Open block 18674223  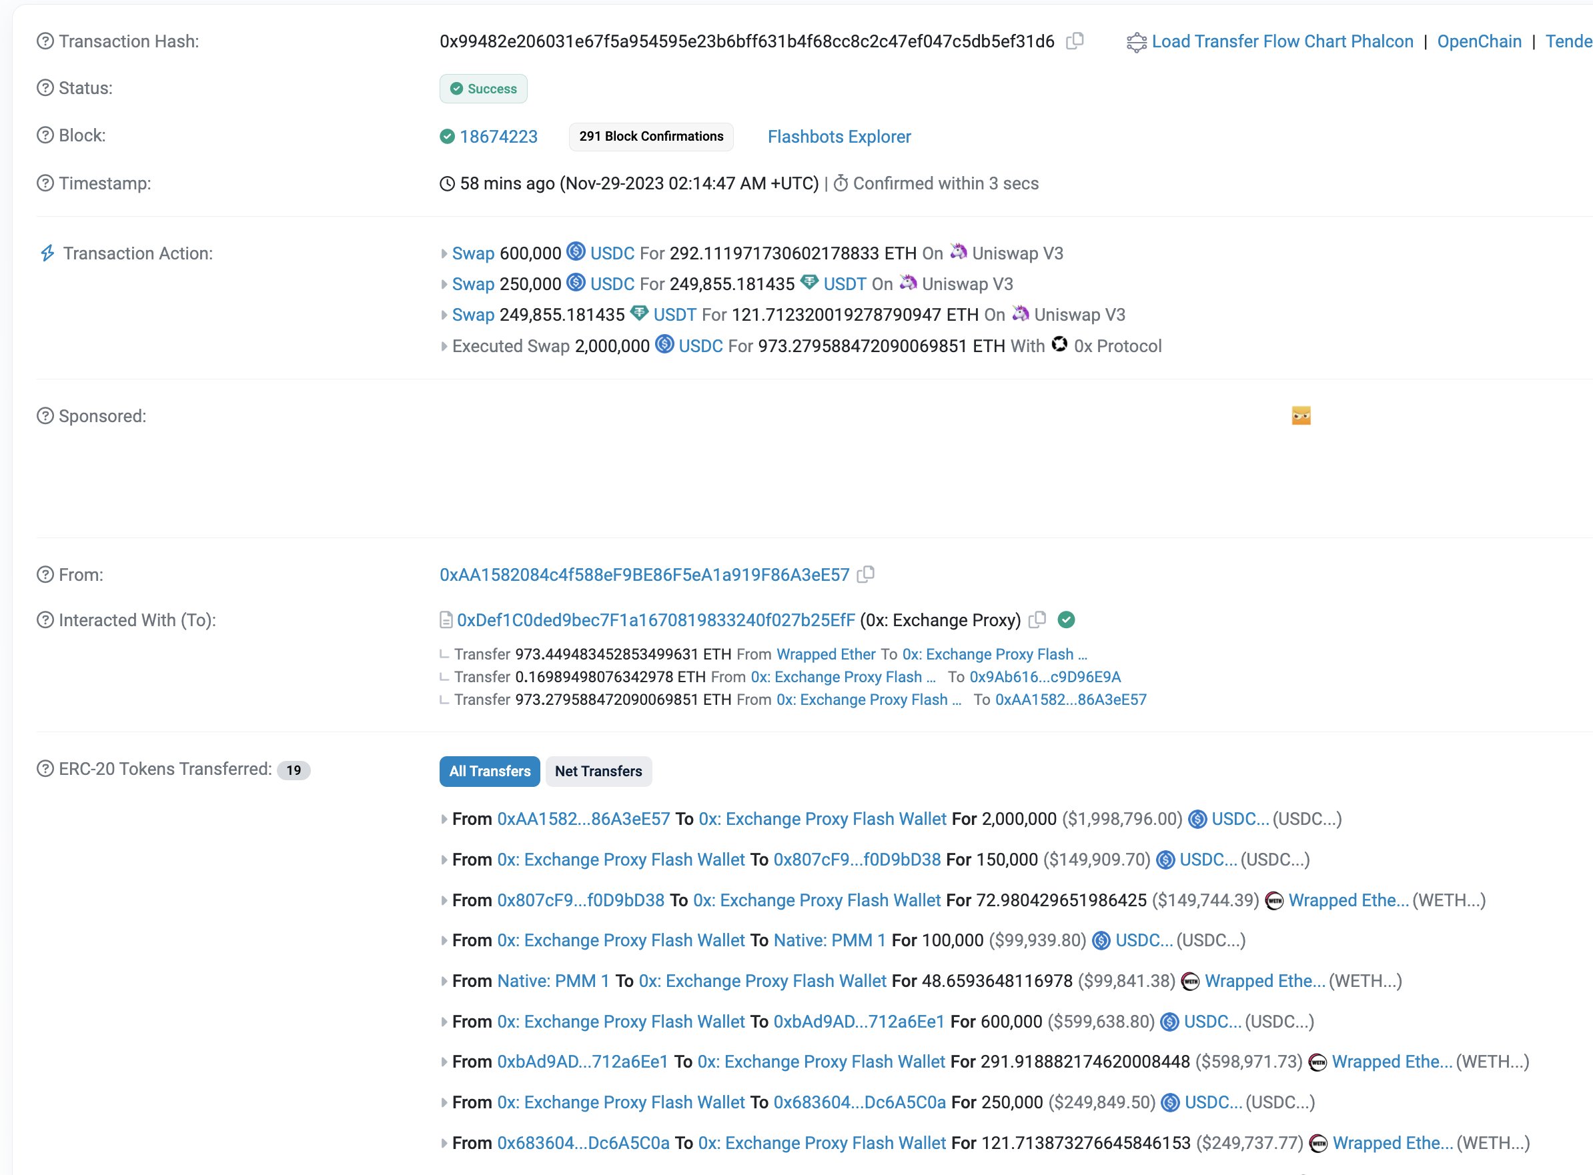[x=498, y=137]
